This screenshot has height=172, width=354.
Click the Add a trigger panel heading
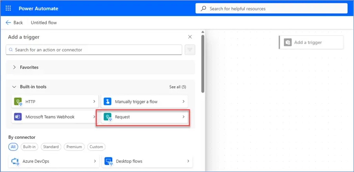[x=24, y=37]
